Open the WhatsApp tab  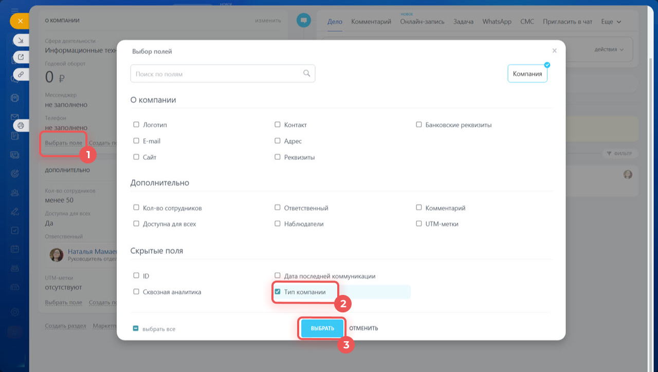tap(497, 22)
